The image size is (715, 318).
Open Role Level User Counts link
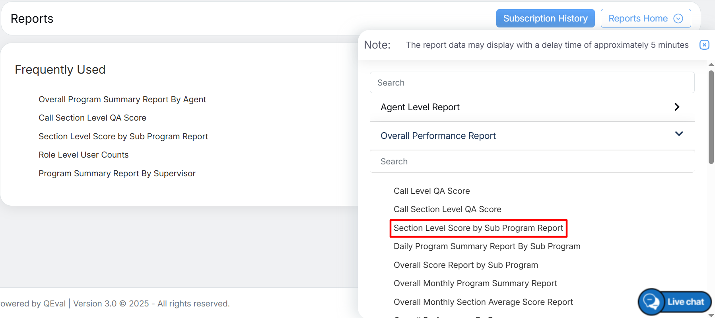pyautogui.click(x=84, y=155)
